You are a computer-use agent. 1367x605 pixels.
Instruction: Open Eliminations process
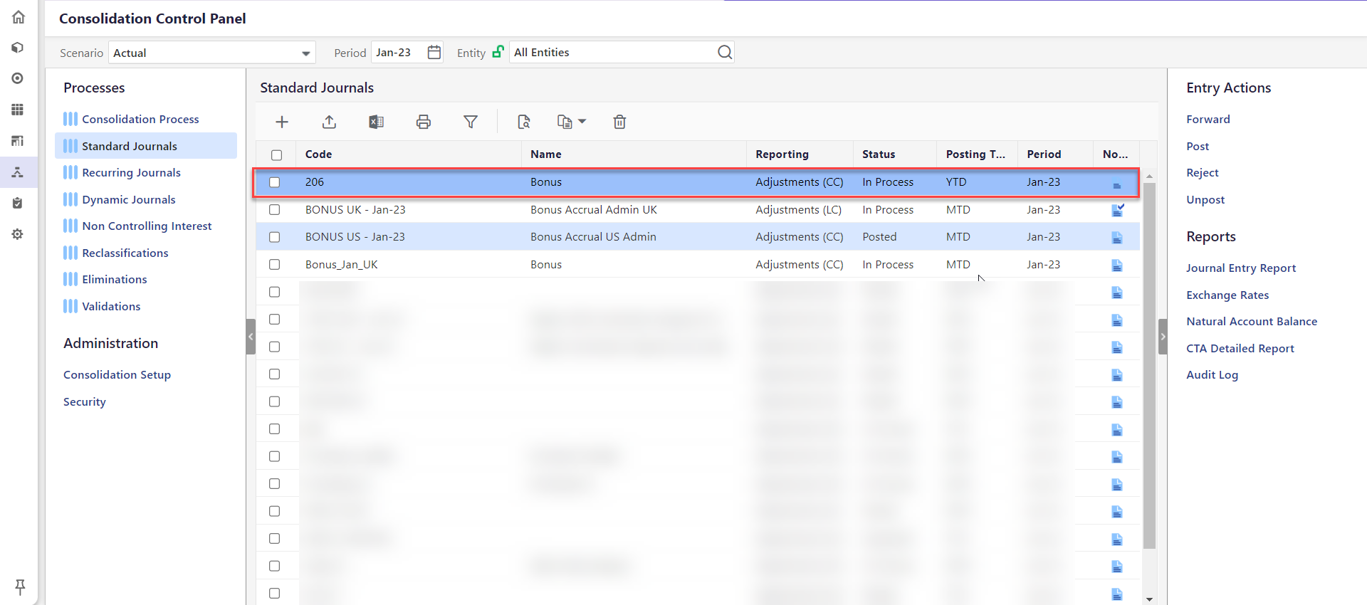pos(114,279)
